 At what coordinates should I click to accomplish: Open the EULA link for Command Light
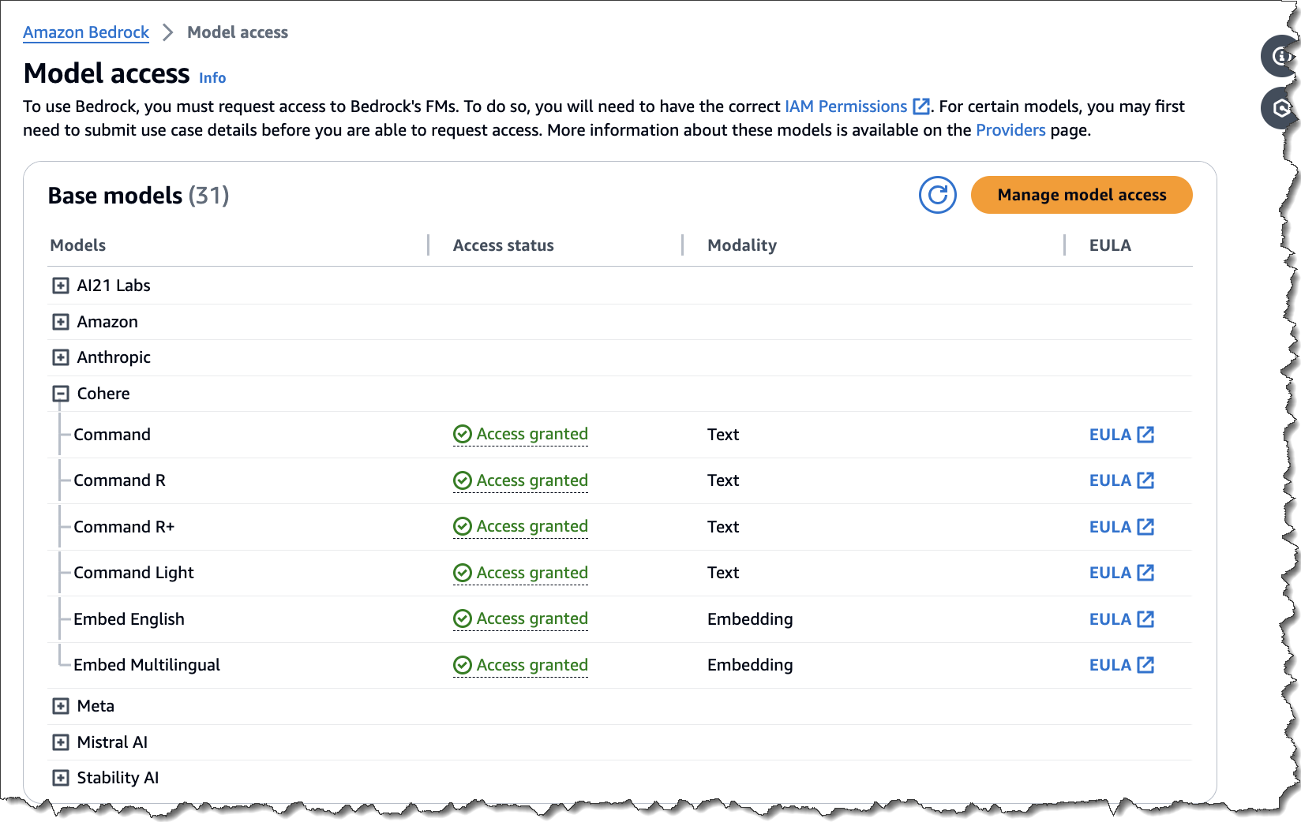1111,573
